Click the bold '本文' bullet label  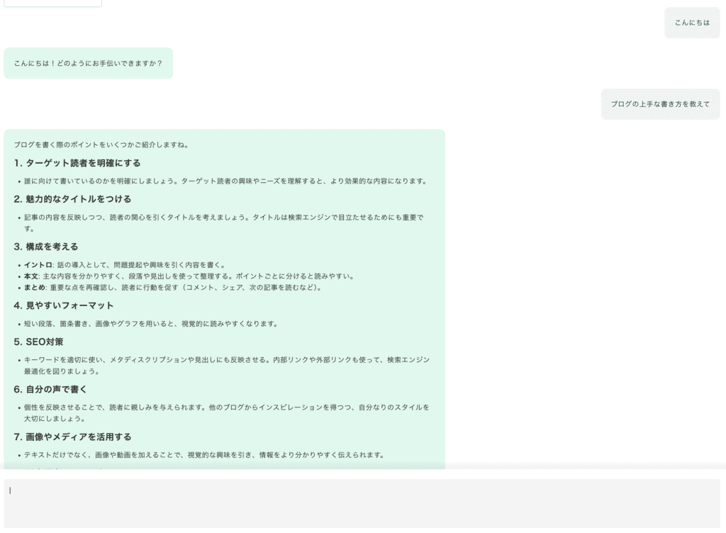coord(31,276)
